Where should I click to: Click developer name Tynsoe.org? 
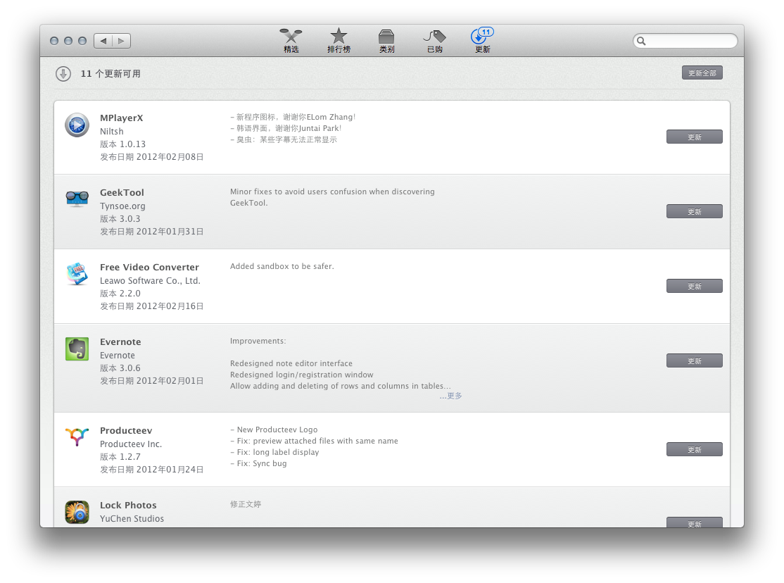click(122, 206)
